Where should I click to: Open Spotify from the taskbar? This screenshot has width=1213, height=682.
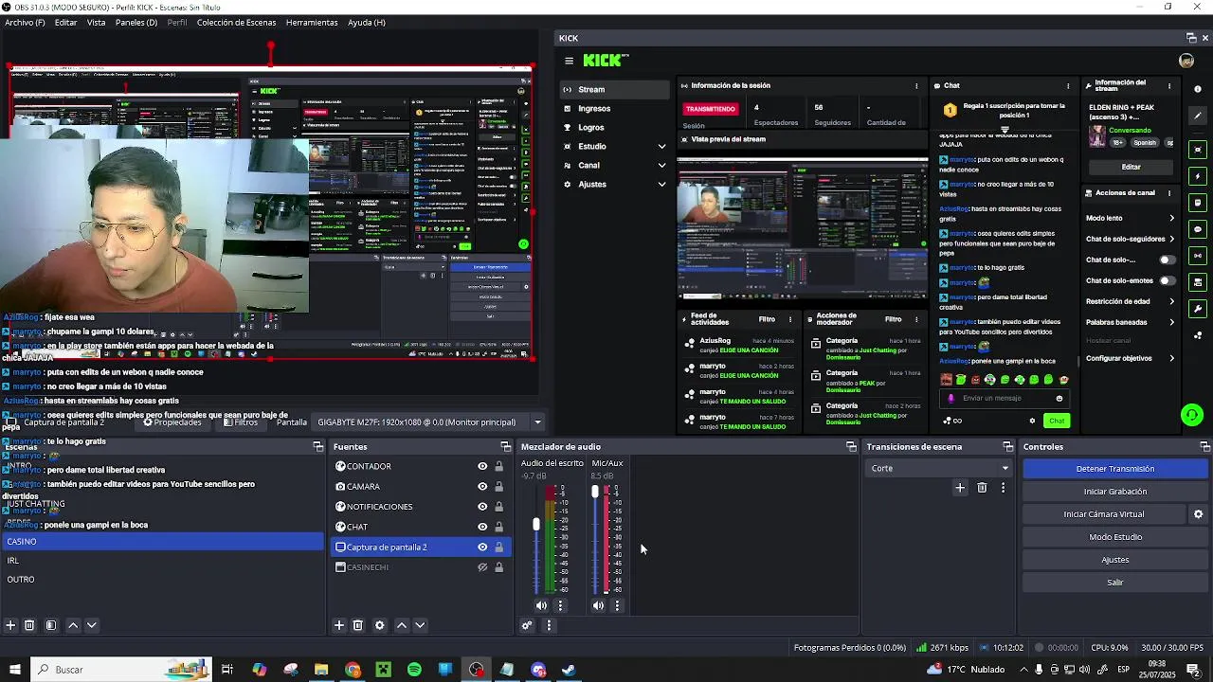point(414,670)
